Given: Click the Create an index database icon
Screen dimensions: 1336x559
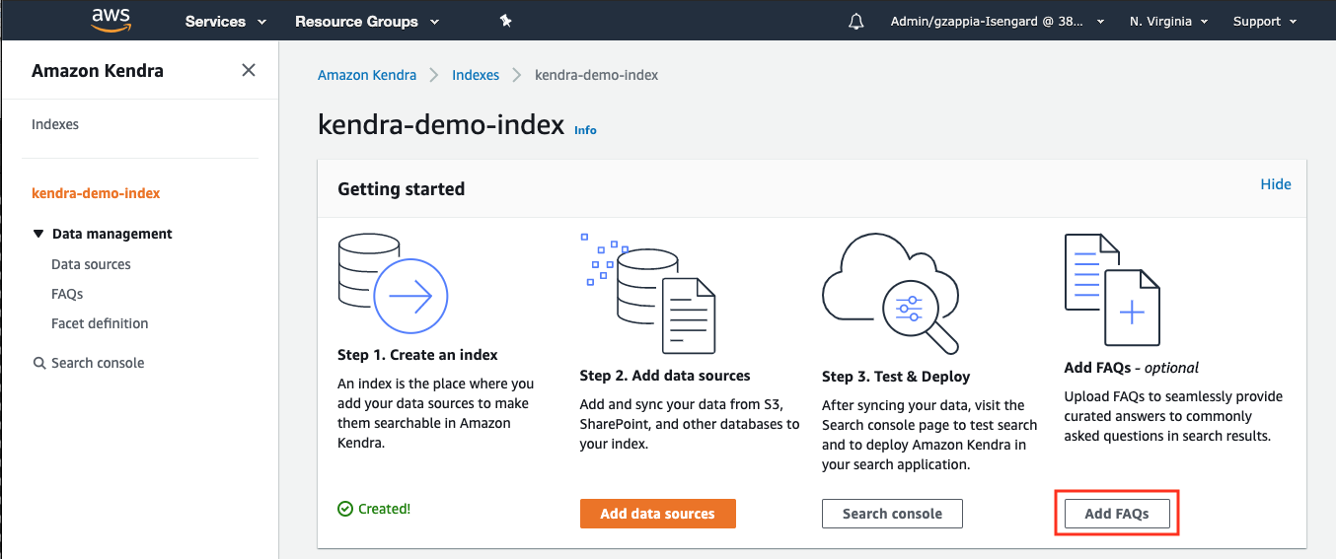Looking at the screenshot, I should click(x=393, y=283).
